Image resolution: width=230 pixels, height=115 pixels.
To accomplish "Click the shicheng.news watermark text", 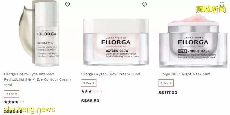I will coord(29,110).
